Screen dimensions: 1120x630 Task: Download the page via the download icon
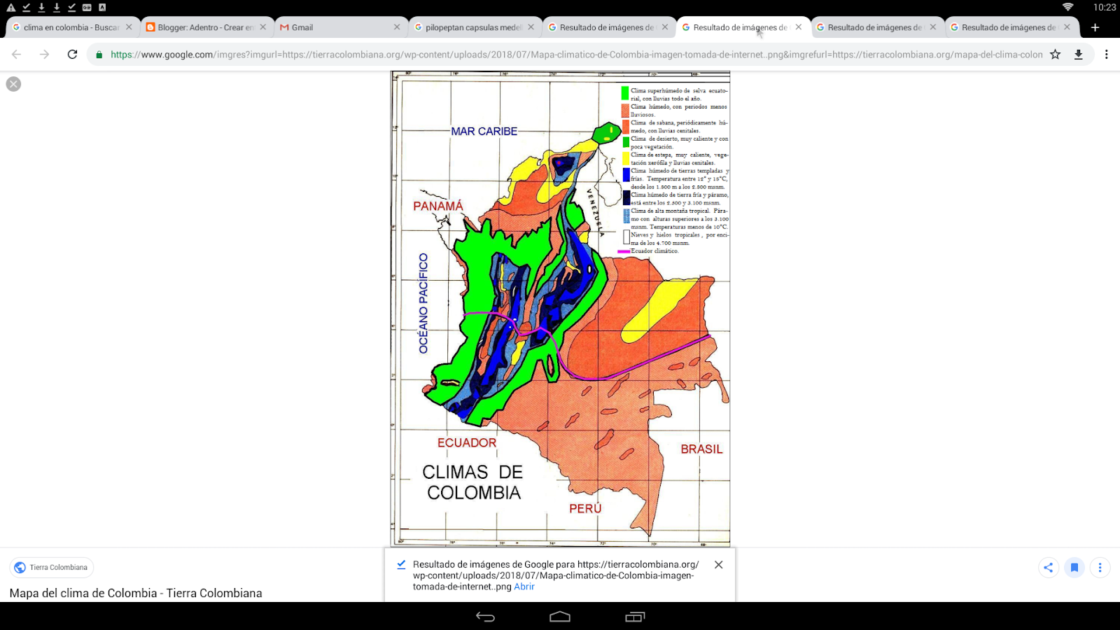(x=1079, y=53)
